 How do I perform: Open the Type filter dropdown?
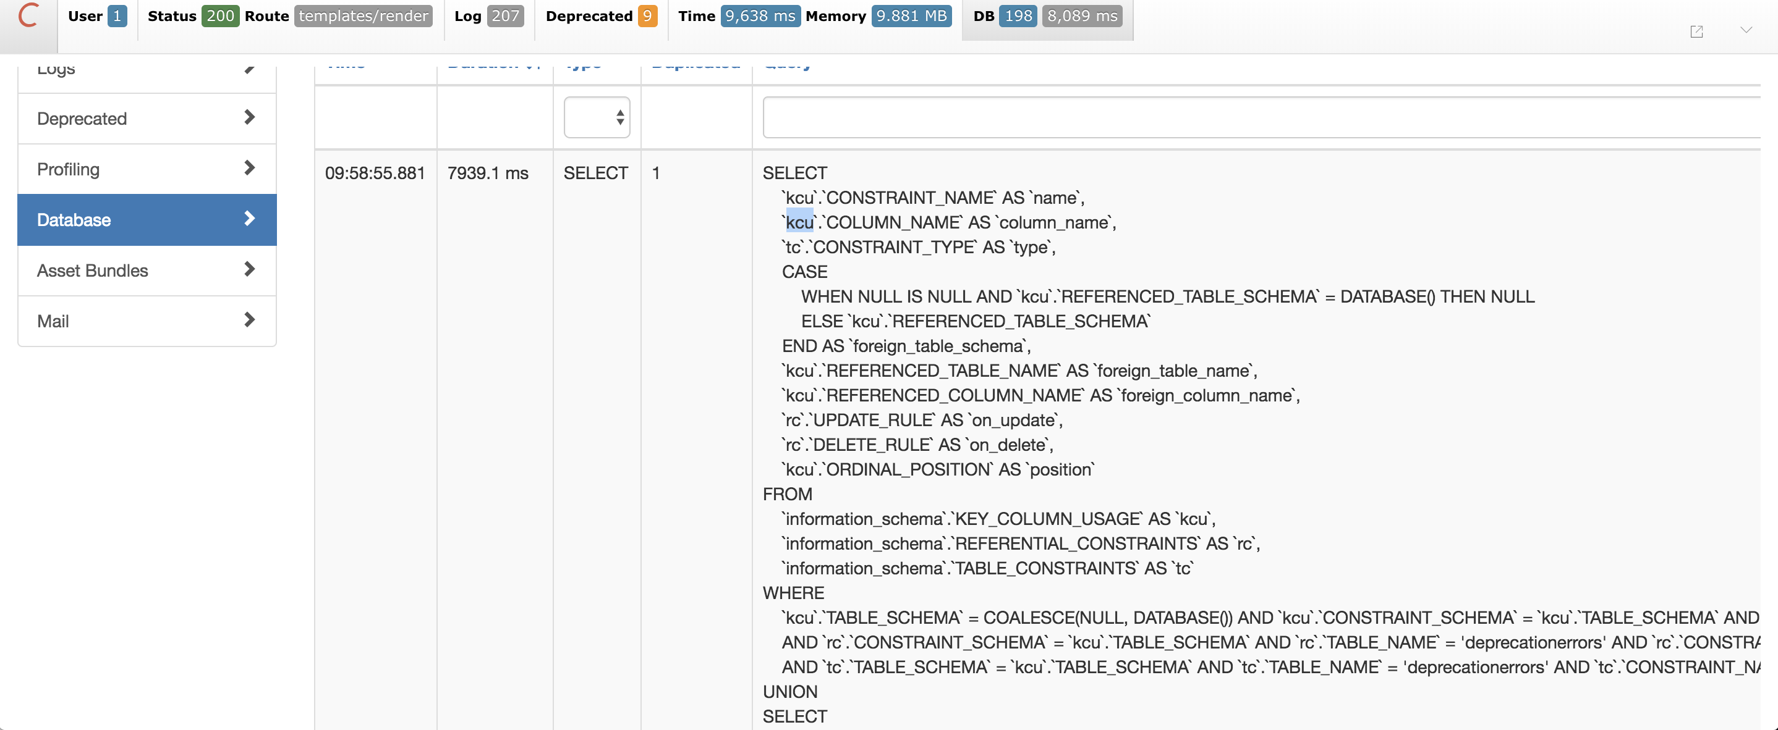pos(597,117)
